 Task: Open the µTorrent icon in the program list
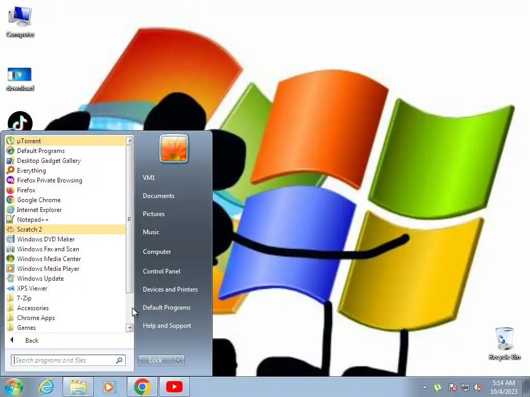coord(10,141)
